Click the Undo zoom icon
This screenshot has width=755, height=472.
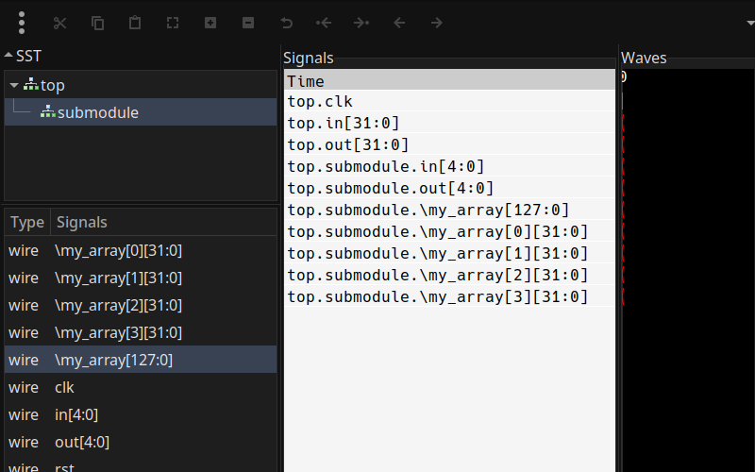coord(286,23)
